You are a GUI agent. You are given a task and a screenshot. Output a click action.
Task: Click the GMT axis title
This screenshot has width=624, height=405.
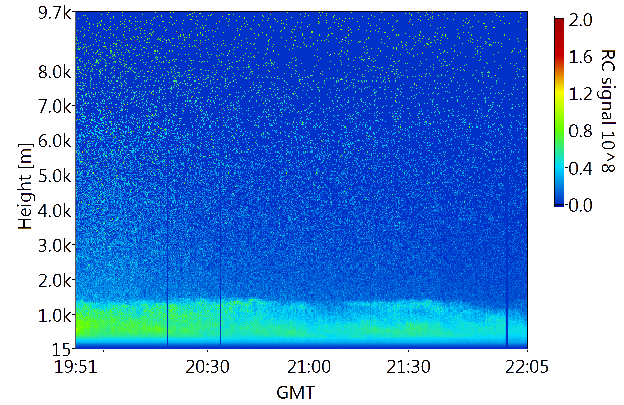coord(295,392)
